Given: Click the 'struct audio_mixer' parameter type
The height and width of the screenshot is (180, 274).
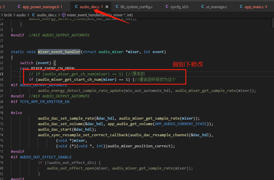Looking at the screenshot, I should tap(103, 52).
